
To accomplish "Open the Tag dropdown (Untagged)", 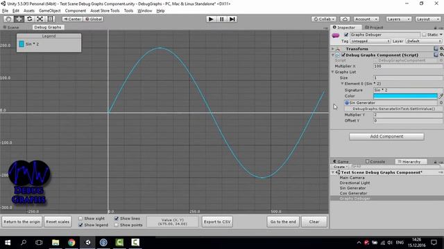I will point(370,41).
